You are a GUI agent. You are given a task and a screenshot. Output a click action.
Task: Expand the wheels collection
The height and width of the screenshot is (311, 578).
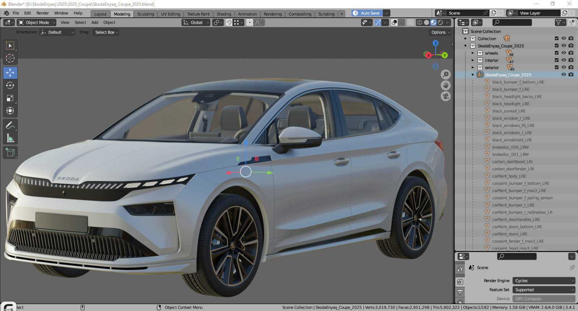click(x=473, y=53)
